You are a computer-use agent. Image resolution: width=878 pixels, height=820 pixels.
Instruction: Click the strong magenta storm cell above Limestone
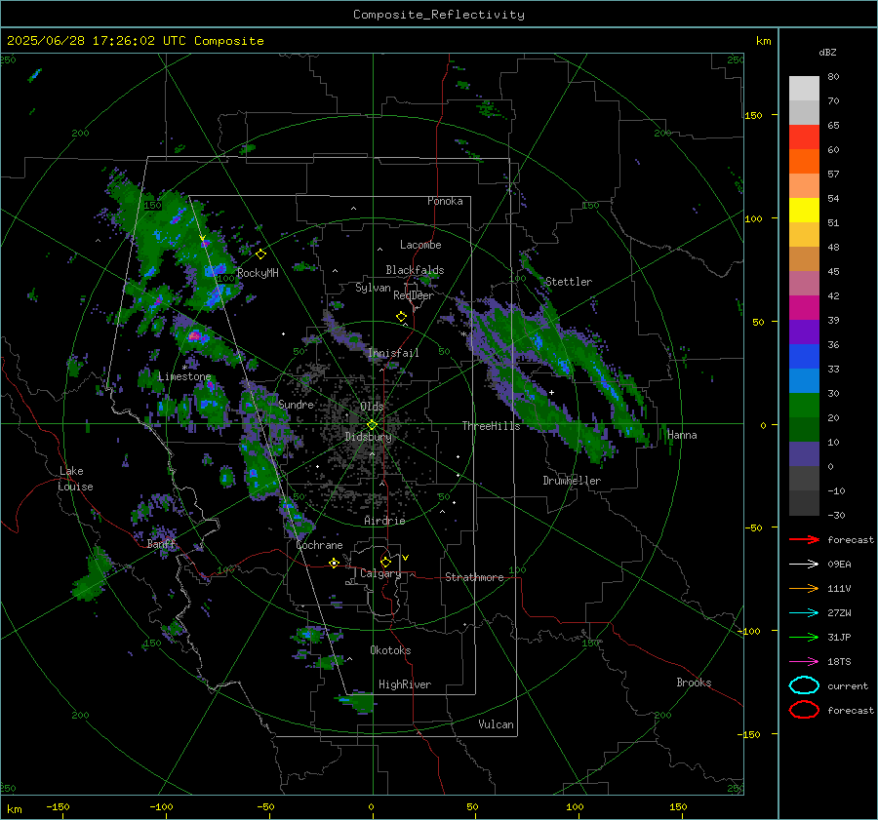pyautogui.click(x=195, y=335)
